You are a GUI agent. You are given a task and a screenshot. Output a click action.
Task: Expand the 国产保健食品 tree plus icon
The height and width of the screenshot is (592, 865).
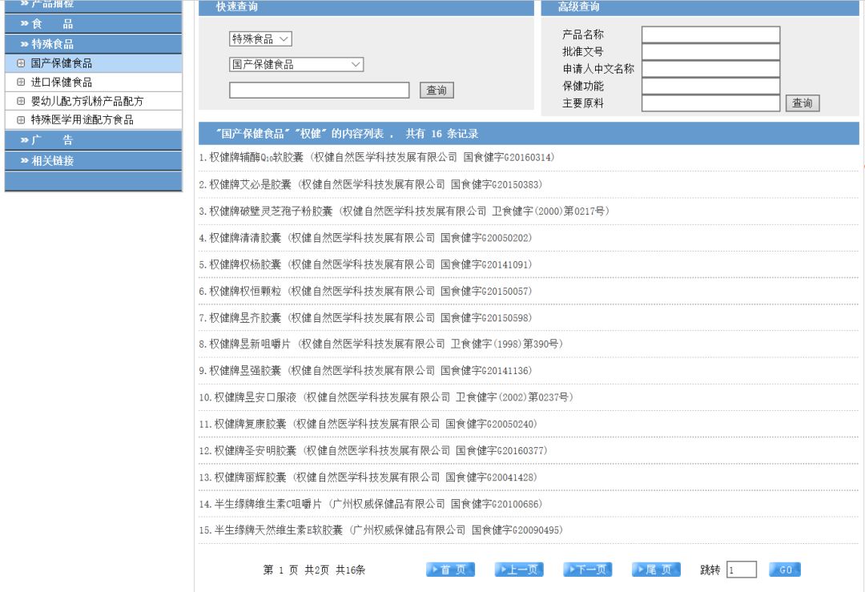[21, 63]
